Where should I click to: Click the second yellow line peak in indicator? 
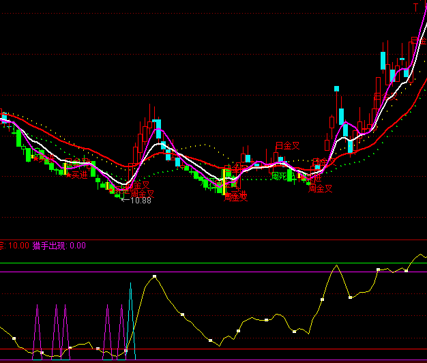click(336, 265)
